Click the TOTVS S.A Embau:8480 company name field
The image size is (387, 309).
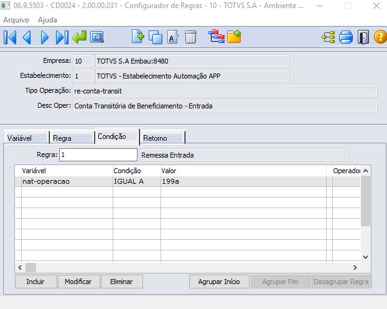(x=192, y=61)
